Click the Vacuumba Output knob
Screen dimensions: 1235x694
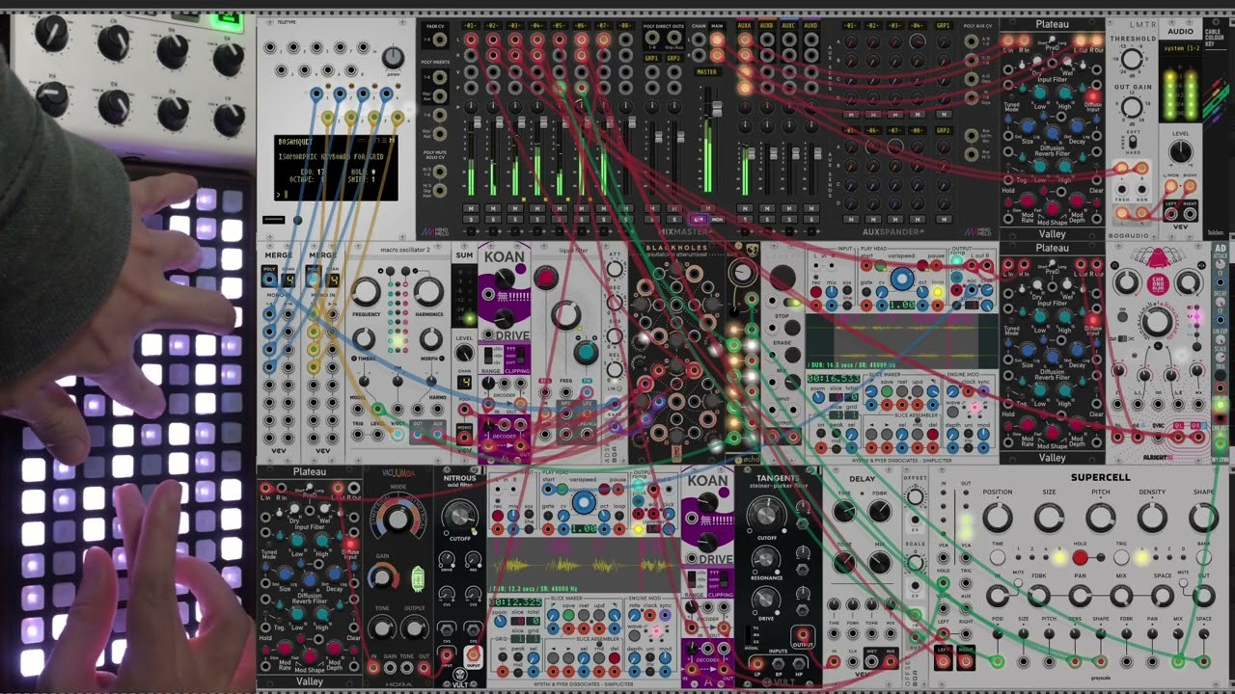pyautogui.click(x=415, y=628)
